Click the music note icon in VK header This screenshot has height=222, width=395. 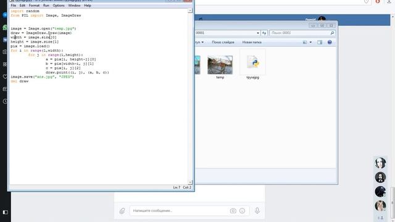tap(201, 18)
